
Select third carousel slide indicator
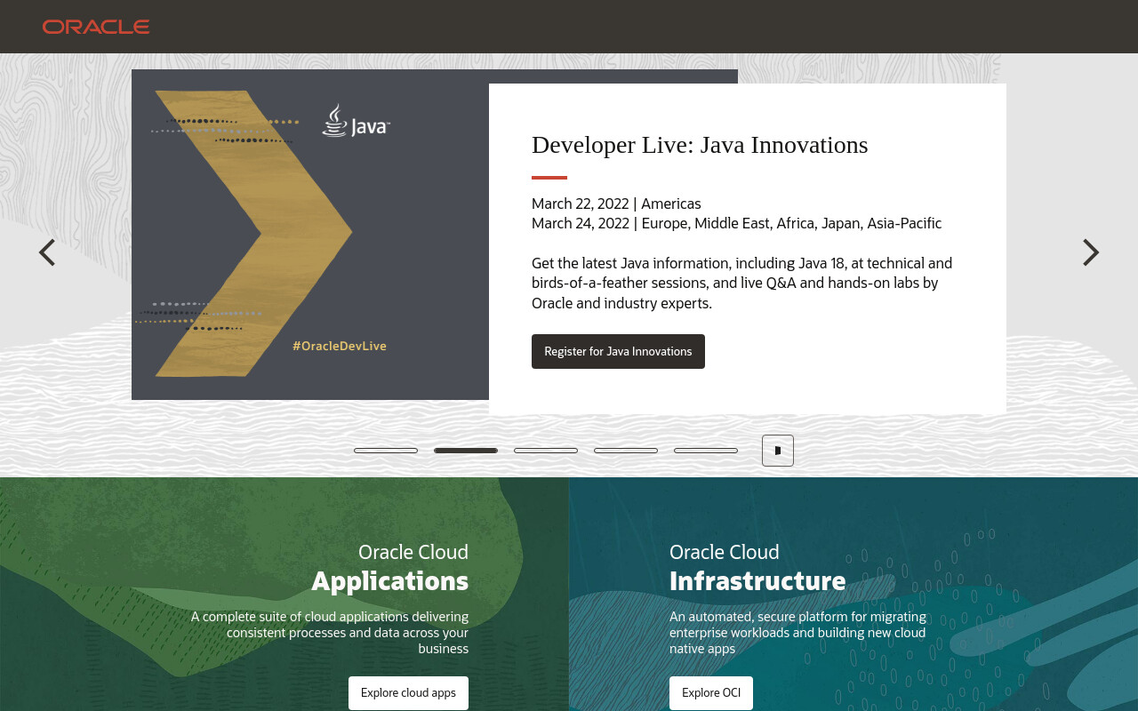click(546, 451)
